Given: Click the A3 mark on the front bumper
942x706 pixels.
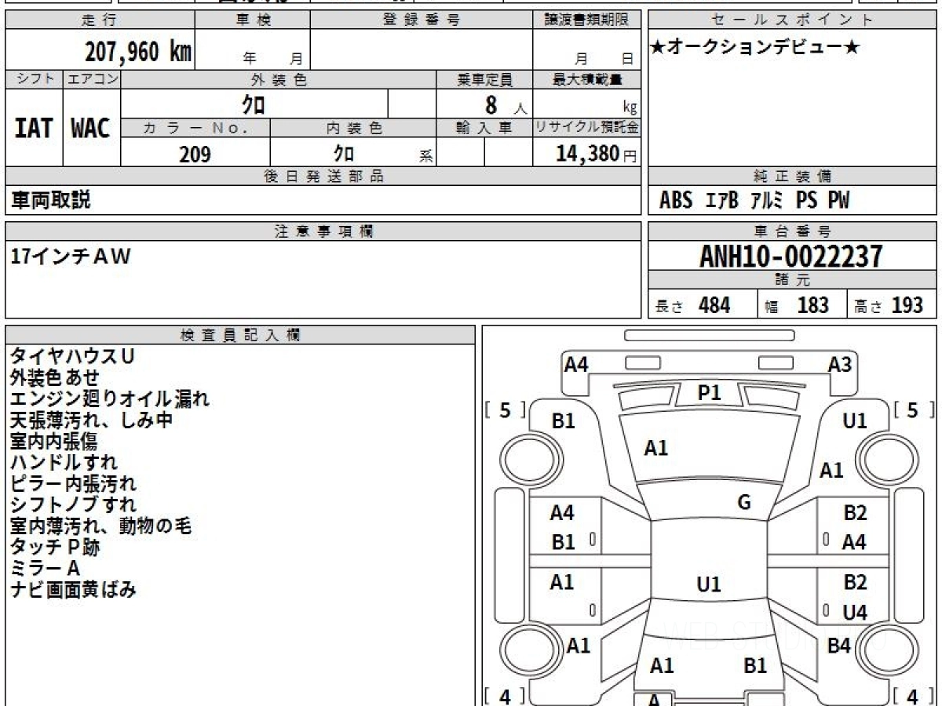Looking at the screenshot, I should click(x=841, y=364).
